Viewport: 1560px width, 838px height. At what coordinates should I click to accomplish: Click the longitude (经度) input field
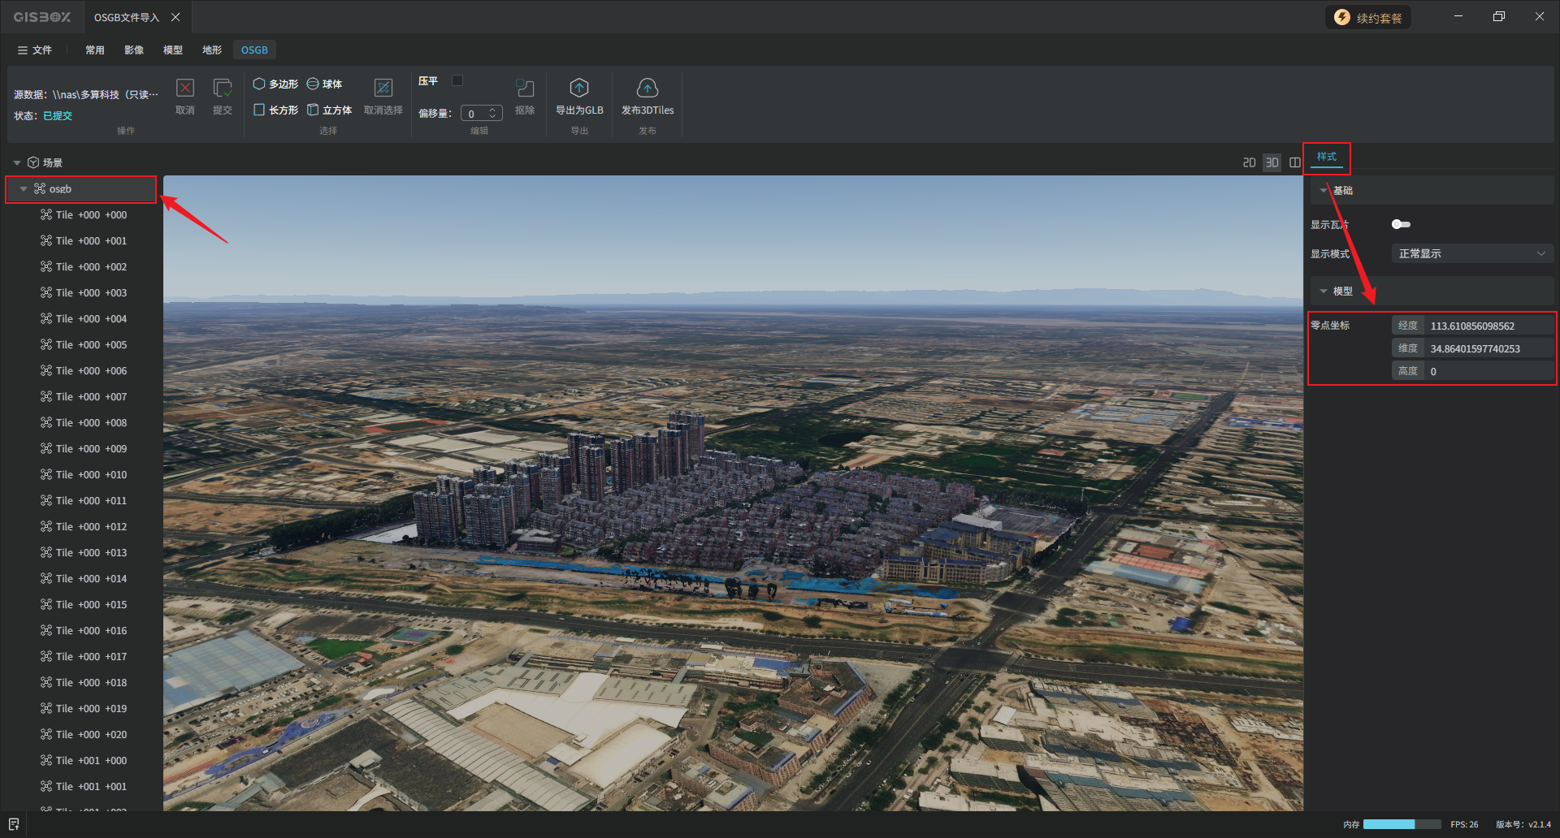point(1487,326)
